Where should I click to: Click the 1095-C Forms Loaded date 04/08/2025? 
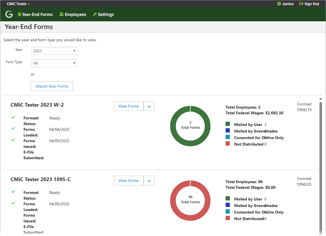(59, 204)
